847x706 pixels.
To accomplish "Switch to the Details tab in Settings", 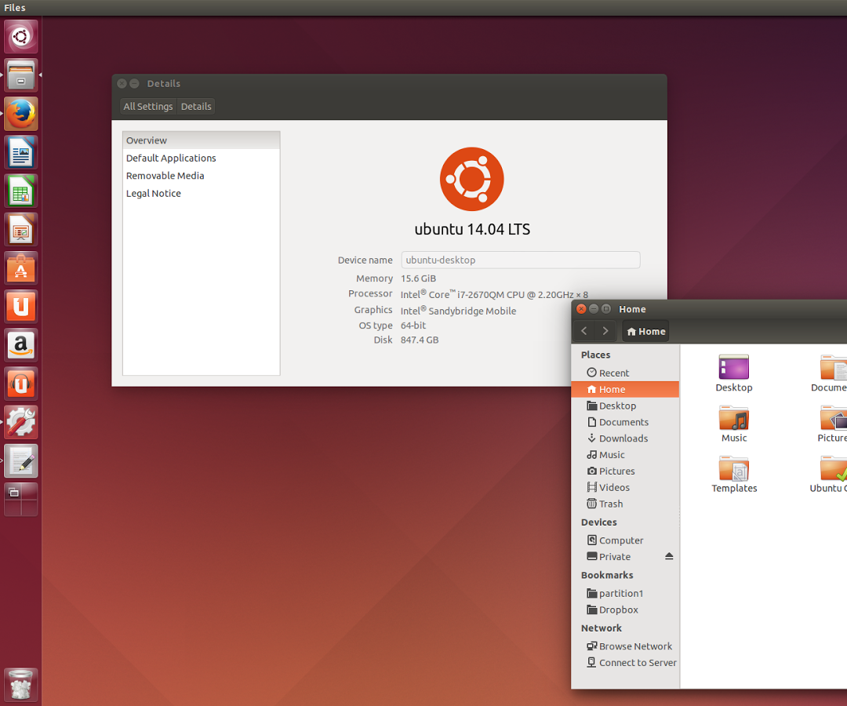I will pos(195,106).
